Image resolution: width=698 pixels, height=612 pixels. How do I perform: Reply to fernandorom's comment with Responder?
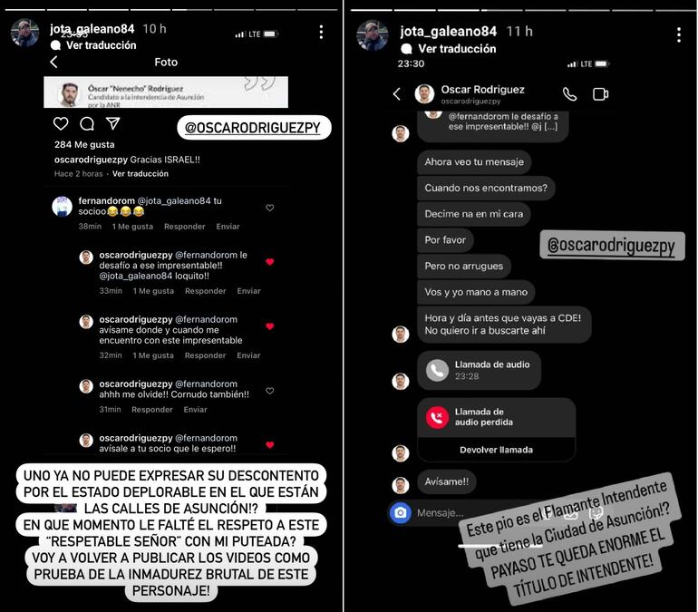coord(184,226)
